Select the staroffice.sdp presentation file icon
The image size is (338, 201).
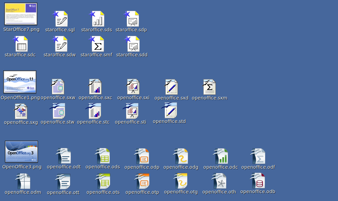(x=131, y=19)
